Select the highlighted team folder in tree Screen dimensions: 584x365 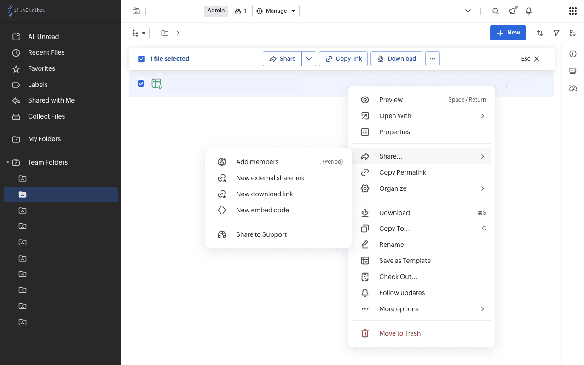pos(61,194)
